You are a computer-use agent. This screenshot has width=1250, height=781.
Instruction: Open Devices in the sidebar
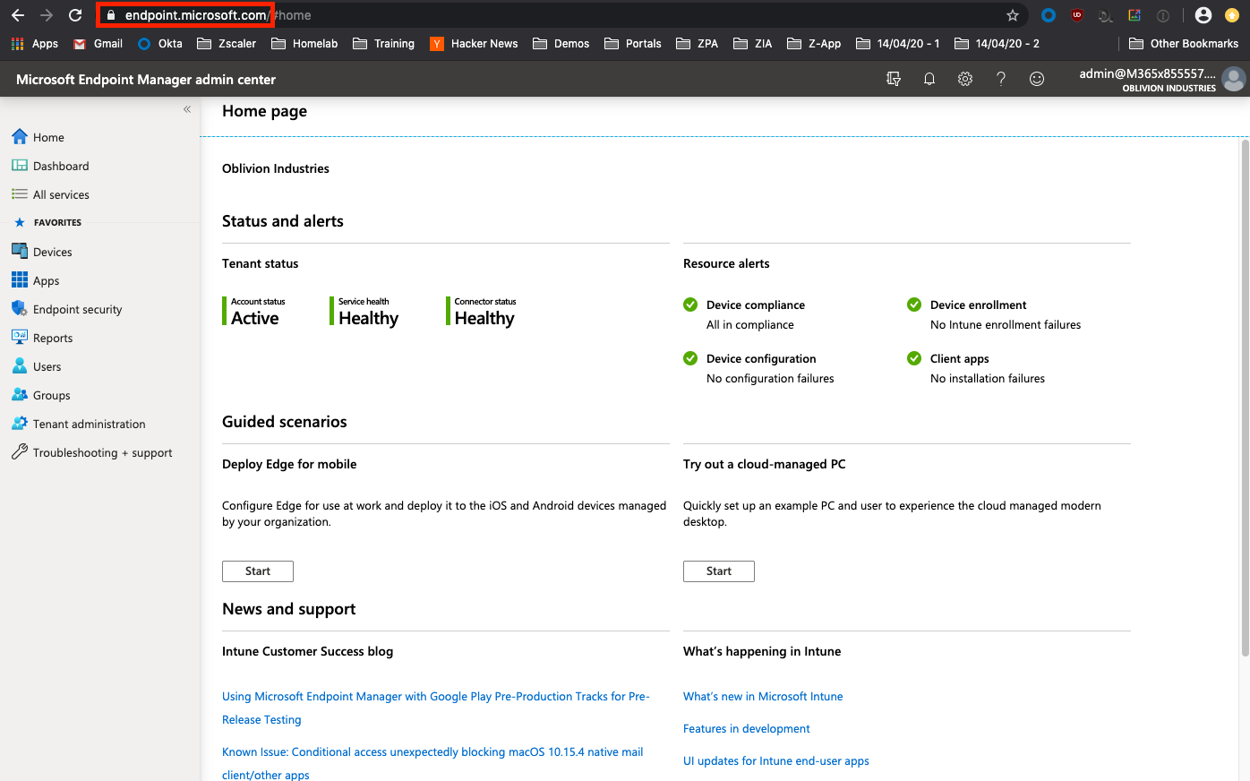[52, 252]
